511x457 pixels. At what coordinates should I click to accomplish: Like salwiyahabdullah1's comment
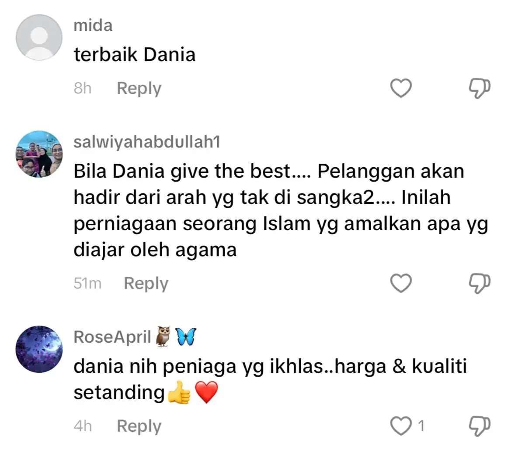click(401, 283)
